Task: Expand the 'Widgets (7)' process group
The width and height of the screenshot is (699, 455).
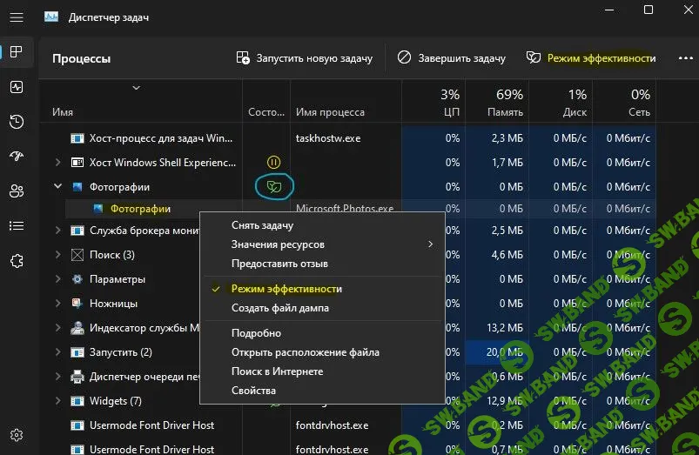Action: click(58, 401)
